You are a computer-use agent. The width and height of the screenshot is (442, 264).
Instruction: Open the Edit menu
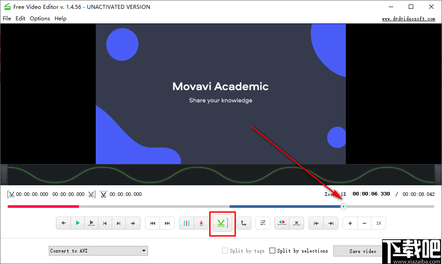pos(20,18)
